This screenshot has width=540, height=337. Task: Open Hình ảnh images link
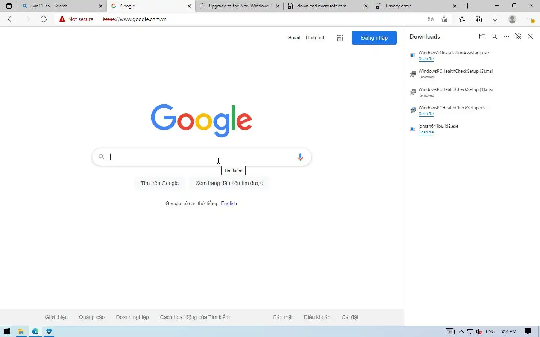pos(315,38)
